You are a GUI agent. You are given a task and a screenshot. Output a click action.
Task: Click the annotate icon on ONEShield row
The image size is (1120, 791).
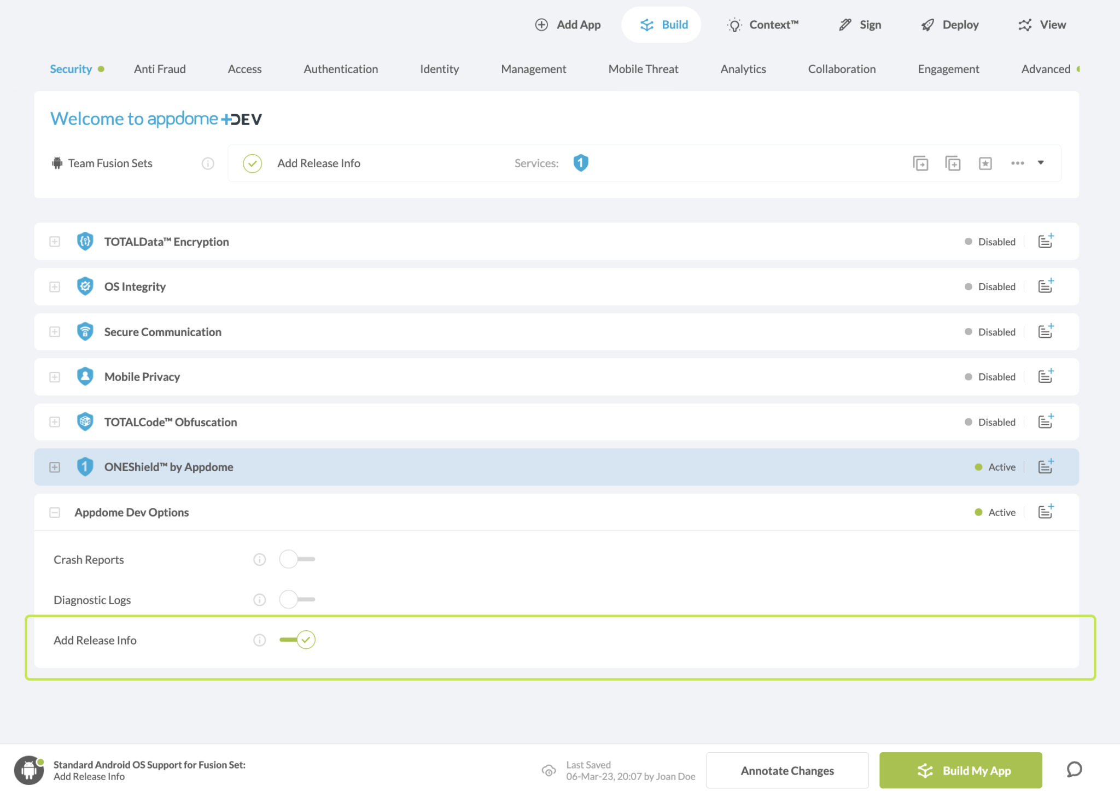(x=1045, y=466)
